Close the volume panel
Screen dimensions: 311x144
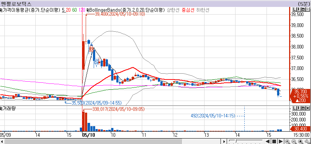pos(307,108)
